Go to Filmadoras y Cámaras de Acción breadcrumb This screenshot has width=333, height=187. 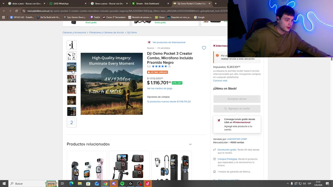coord(107,32)
